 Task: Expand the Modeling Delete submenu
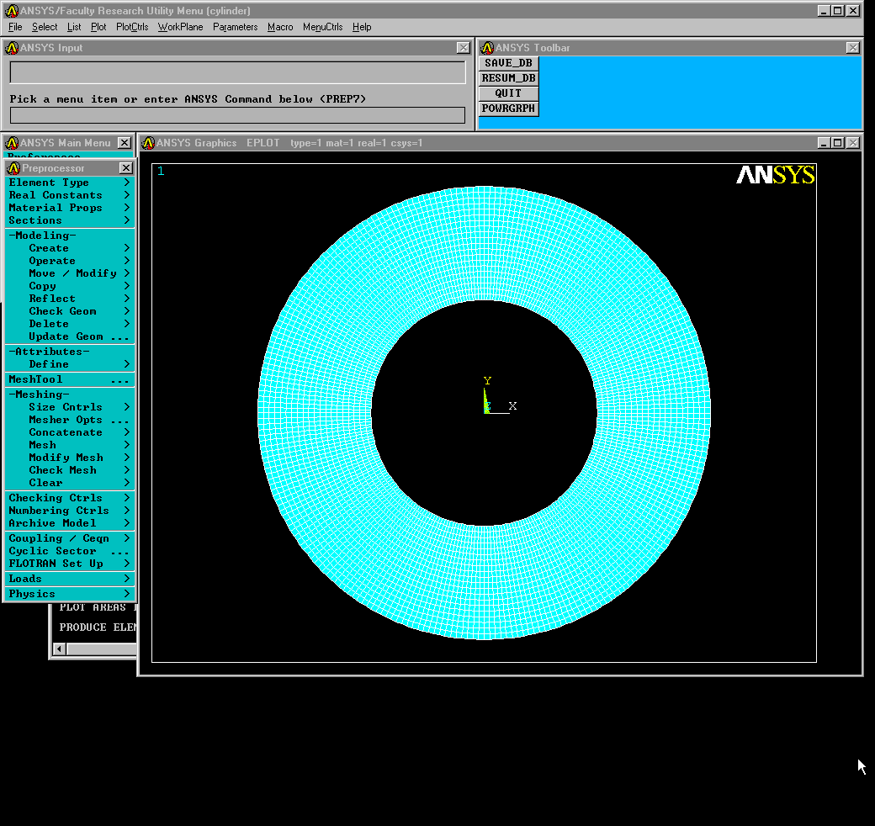pyautogui.click(x=69, y=324)
